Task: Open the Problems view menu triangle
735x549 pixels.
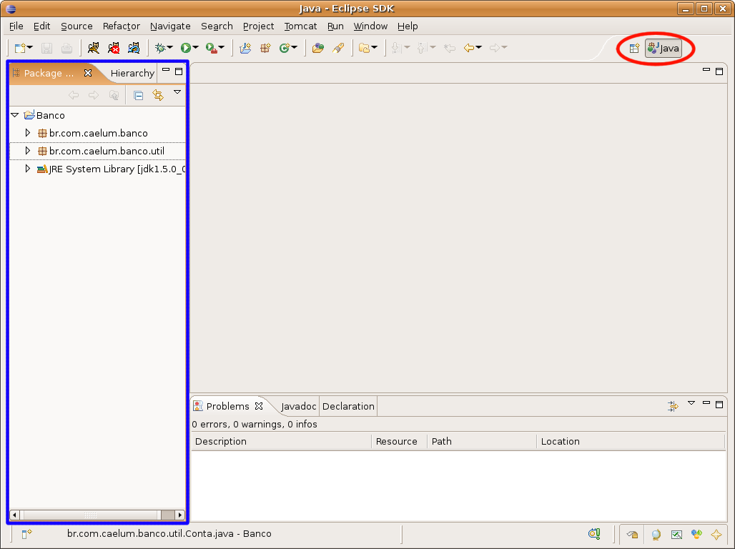Action: (x=691, y=402)
